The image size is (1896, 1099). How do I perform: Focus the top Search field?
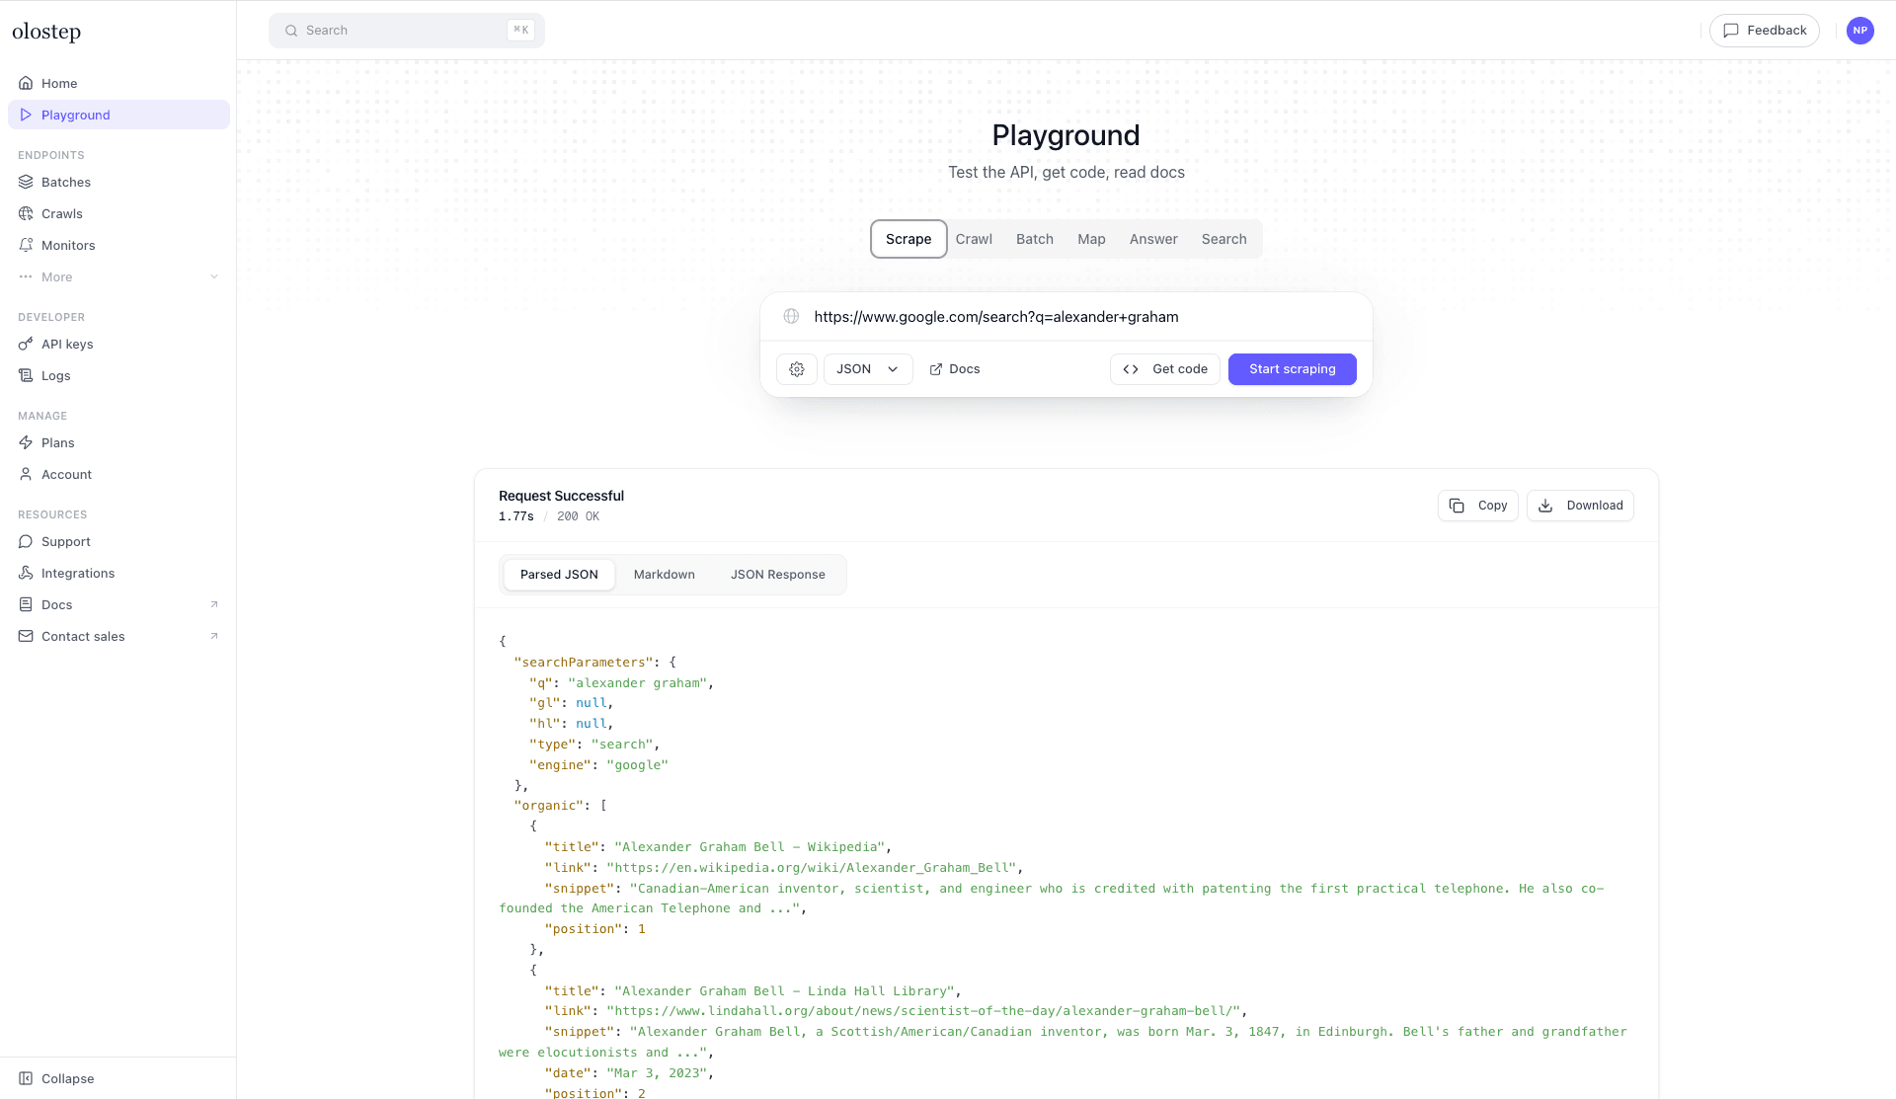[406, 31]
